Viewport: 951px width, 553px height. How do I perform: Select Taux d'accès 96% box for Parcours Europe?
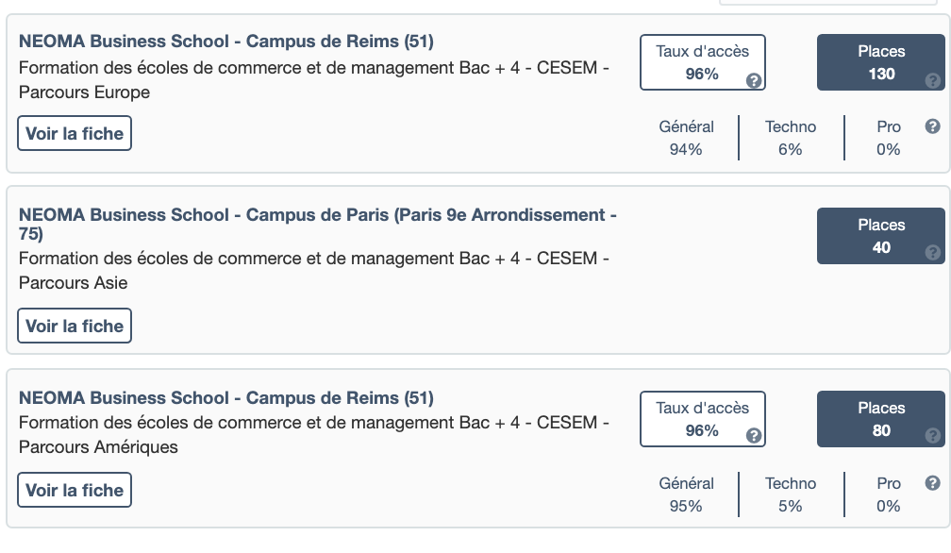tap(702, 62)
